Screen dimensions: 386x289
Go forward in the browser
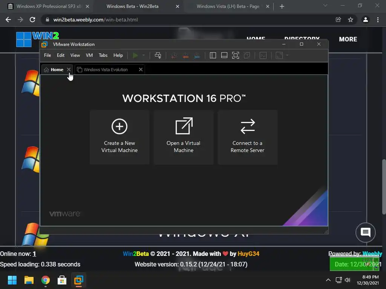(x=20, y=20)
